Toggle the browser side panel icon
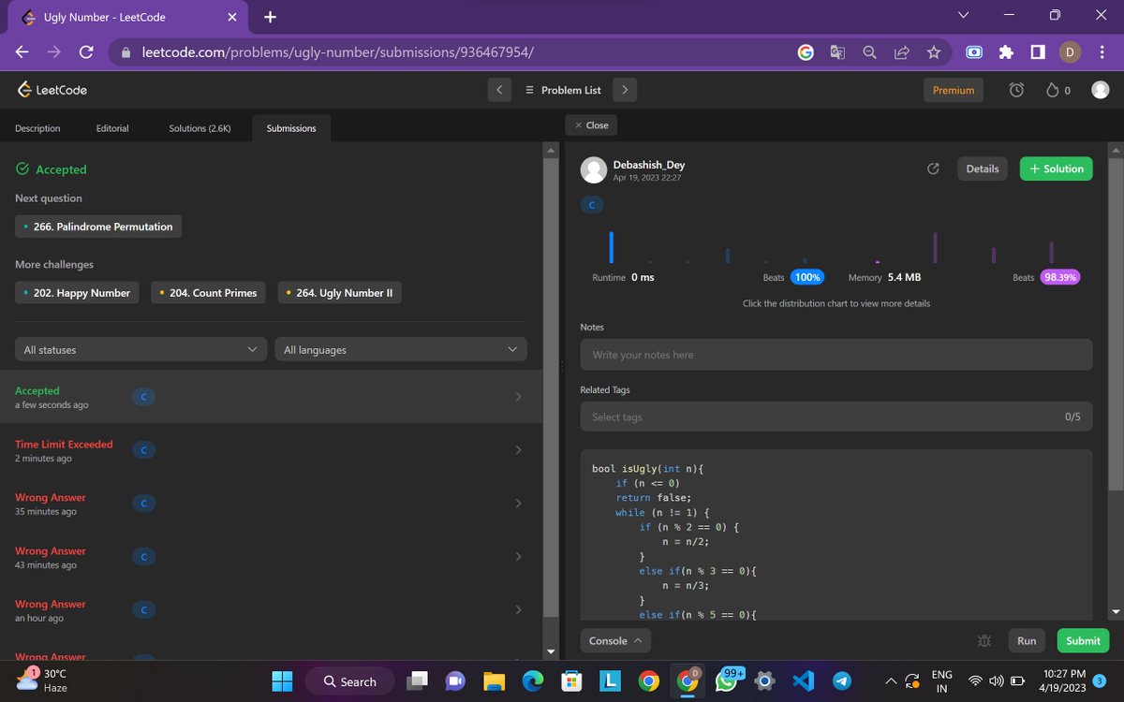This screenshot has width=1124, height=702. 1038,52
